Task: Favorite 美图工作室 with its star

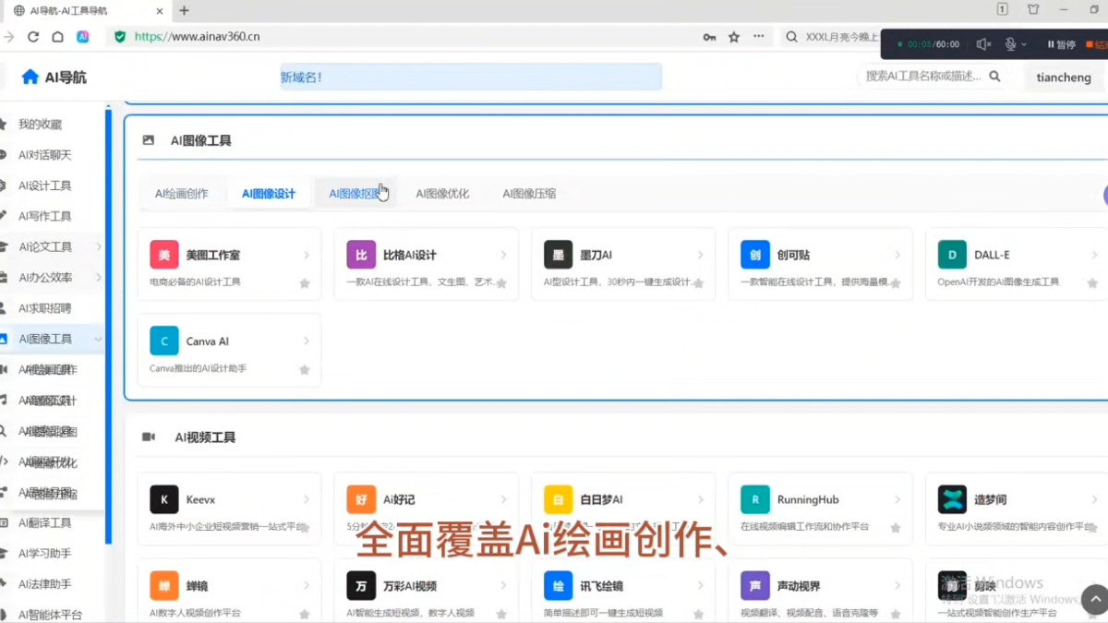Action: pos(305,283)
